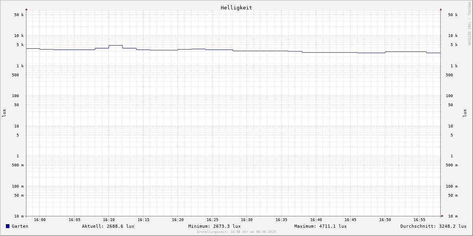Click the Garten line's raised peak near 16:10
The image size is (473, 236).
pos(115,45)
